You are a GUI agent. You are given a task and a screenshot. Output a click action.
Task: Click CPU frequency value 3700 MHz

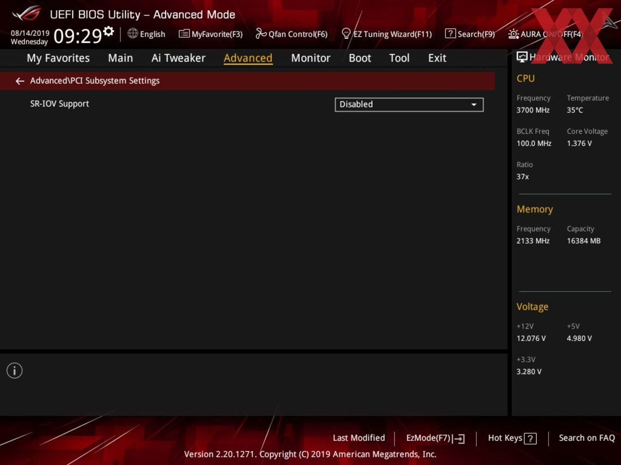[533, 110]
